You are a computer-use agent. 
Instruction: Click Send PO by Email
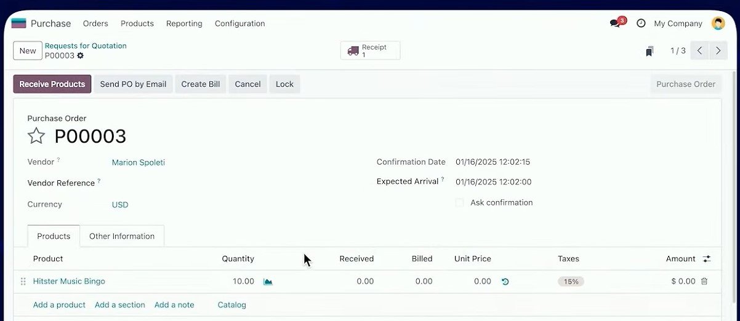(x=133, y=84)
